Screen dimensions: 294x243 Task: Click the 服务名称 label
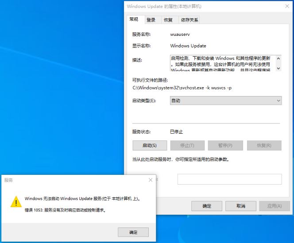pos(141,35)
